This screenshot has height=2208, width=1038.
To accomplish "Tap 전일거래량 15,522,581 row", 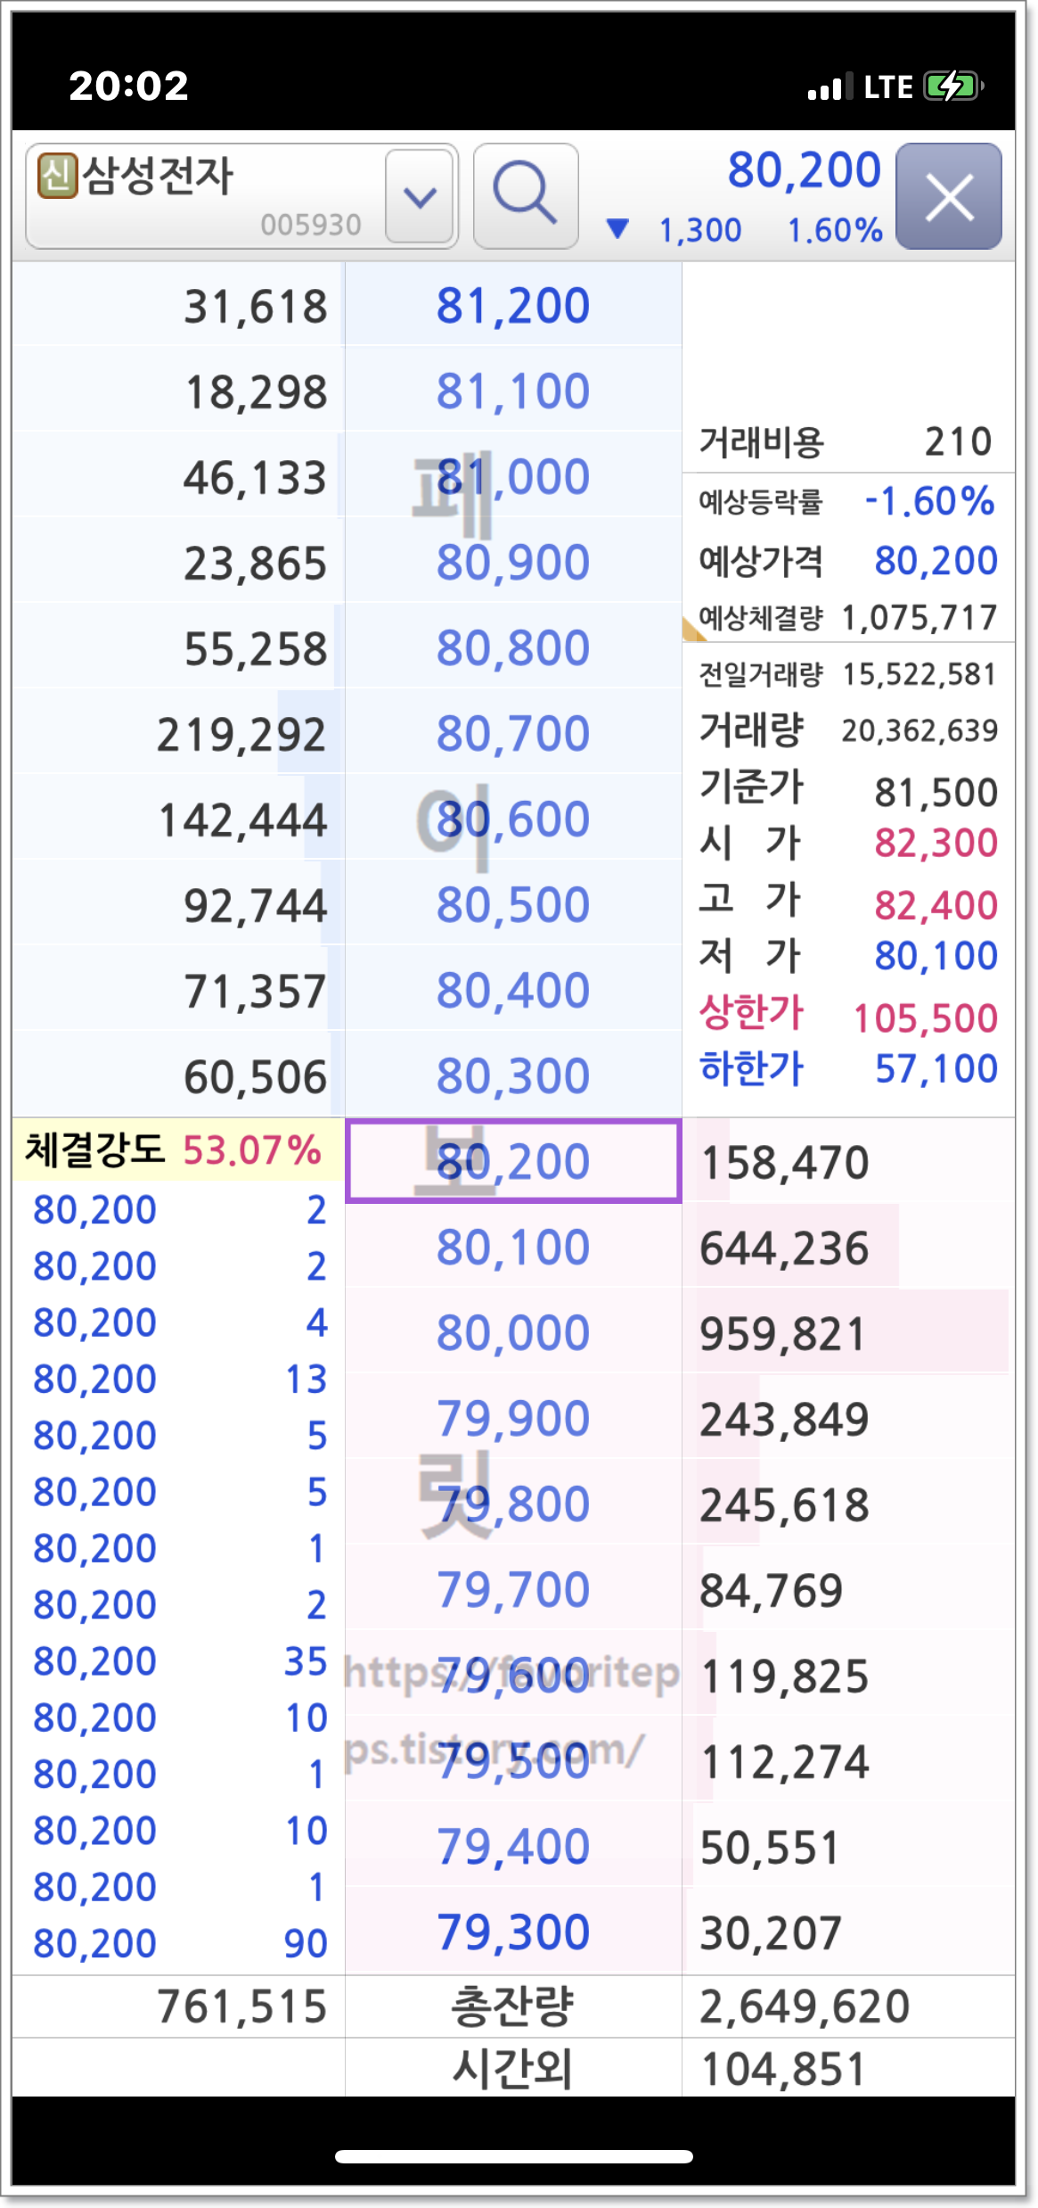I will 848,674.
